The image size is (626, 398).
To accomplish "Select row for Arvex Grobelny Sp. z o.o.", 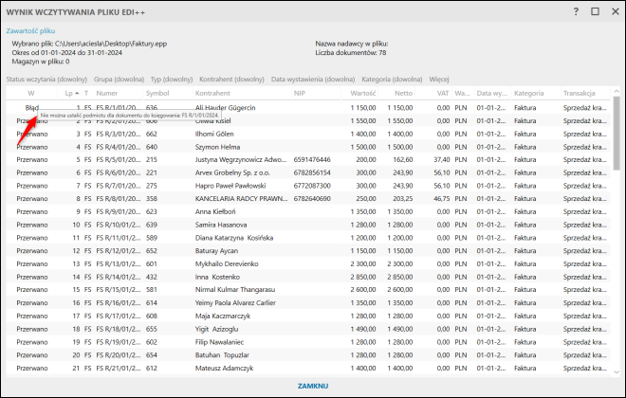I will (308, 172).
